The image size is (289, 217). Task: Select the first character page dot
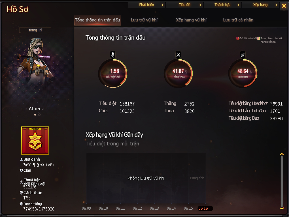pyautogui.click(x=35, y=115)
